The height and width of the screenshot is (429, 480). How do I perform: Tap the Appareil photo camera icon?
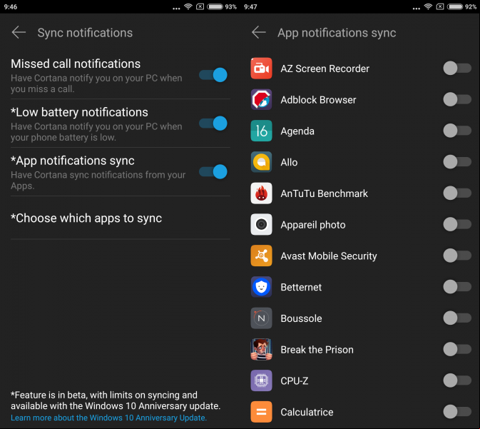pos(261,225)
